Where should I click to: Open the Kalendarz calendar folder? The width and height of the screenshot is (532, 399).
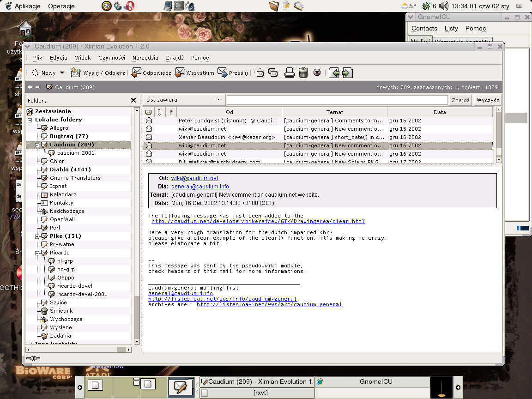(x=63, y=194)
